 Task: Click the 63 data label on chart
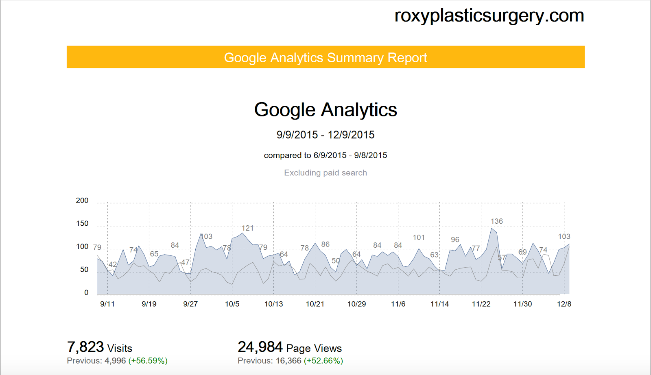(435, 255)
